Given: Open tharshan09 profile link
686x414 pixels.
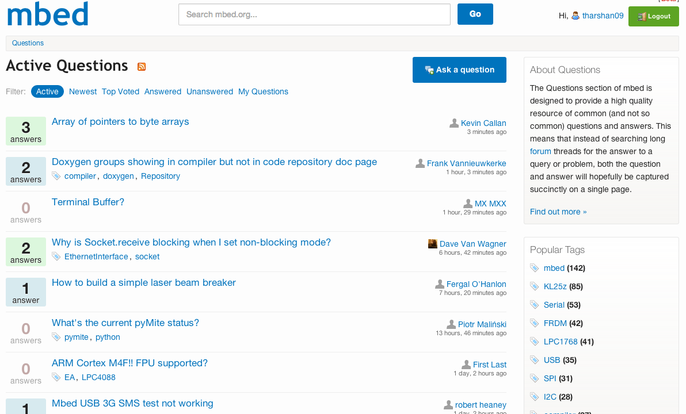Looking at the screenshot, I should [x=603, y=16].
